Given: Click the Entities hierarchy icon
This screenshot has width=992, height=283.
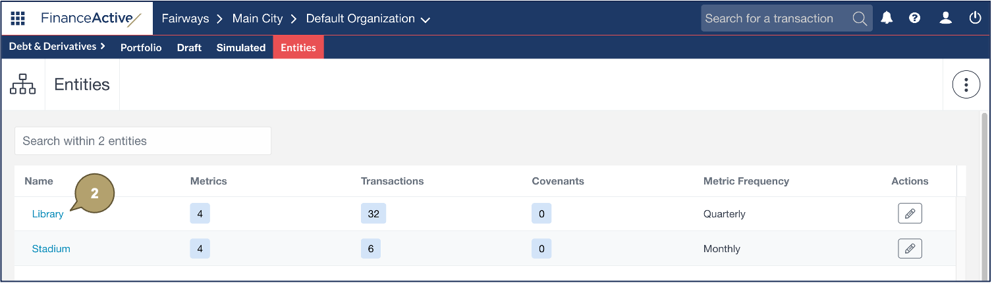Looking at the screenshot, I should pos(23,85).
